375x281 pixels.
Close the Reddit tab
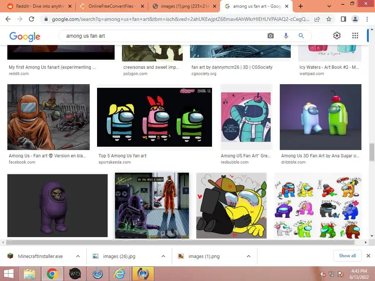click(x=70, y=6)
